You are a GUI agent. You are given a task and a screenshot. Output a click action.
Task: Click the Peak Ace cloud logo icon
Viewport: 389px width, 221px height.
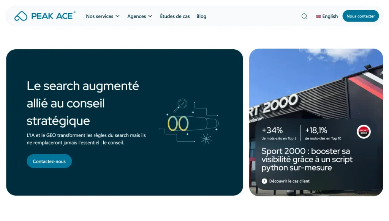(21, 16)
